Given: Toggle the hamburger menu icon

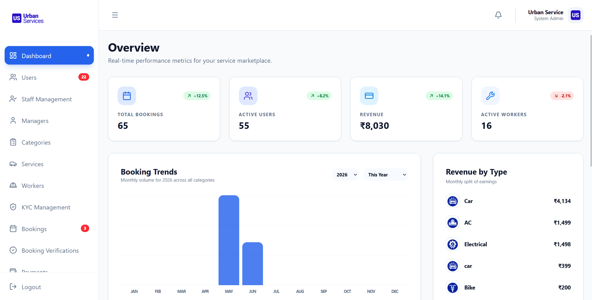Looking at the screenshot, I should (115, 15).
